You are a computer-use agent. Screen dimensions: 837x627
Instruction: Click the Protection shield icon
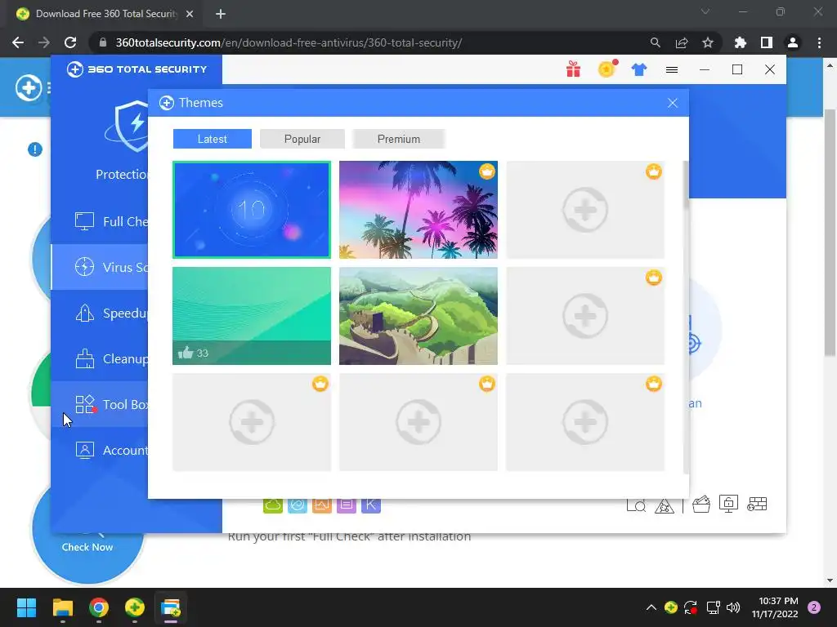click(x=132, y=127)
